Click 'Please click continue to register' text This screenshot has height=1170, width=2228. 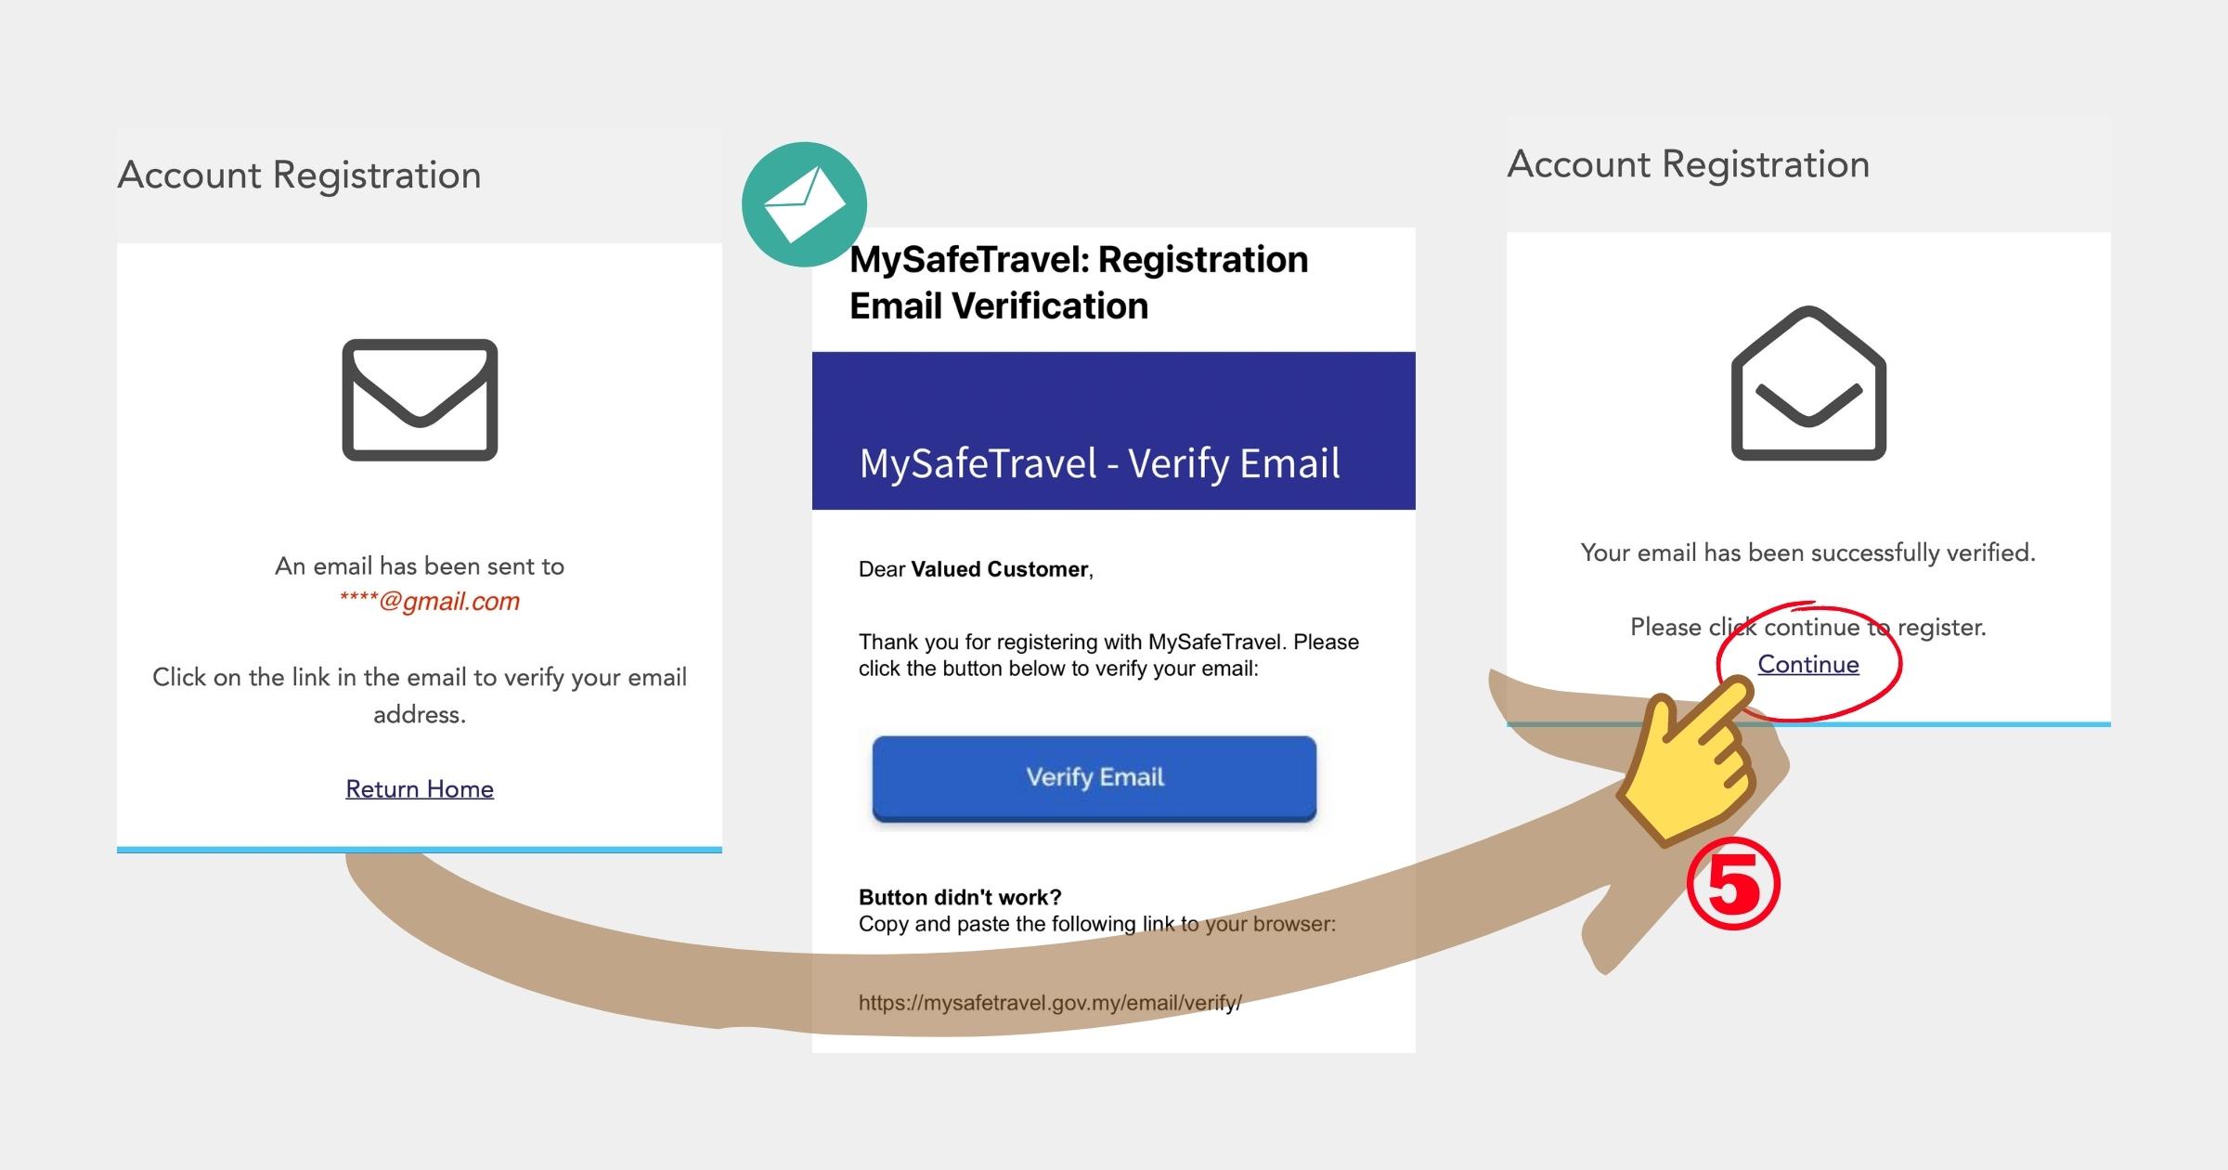1808,628
